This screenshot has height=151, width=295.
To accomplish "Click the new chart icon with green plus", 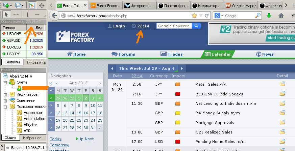I will pos(6,5).
